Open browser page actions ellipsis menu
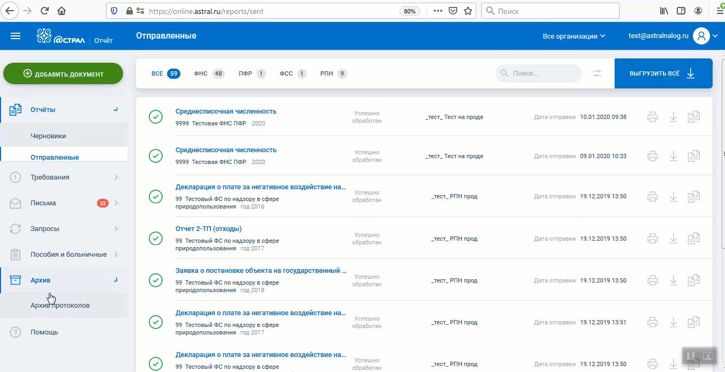The width and height of the screenshot is (725, 372). (x=438, y=11)
